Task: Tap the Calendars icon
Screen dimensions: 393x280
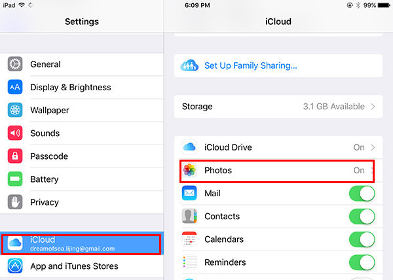Action: click(x=189, y=239)
